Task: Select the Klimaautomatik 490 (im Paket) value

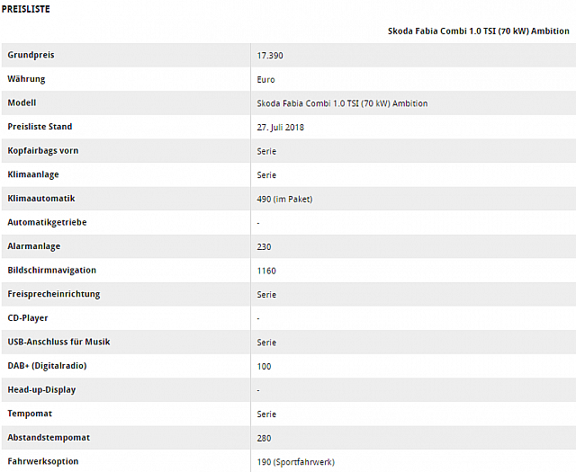Action: pos(284,199)
